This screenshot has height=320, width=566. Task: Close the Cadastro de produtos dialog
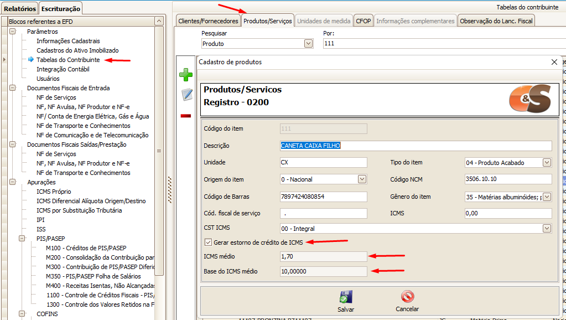point(554,62)
